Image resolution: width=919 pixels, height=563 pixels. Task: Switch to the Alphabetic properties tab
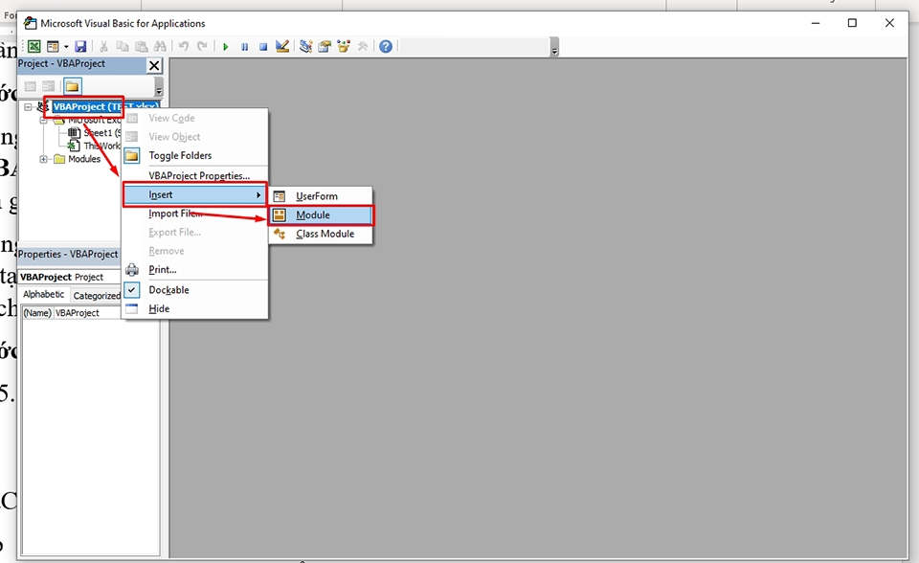(44, 294)
